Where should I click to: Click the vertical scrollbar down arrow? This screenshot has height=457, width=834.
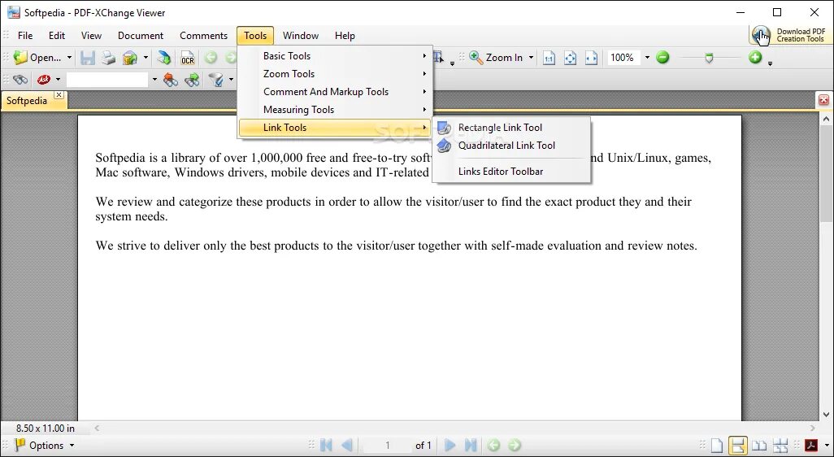click(826, 414)
